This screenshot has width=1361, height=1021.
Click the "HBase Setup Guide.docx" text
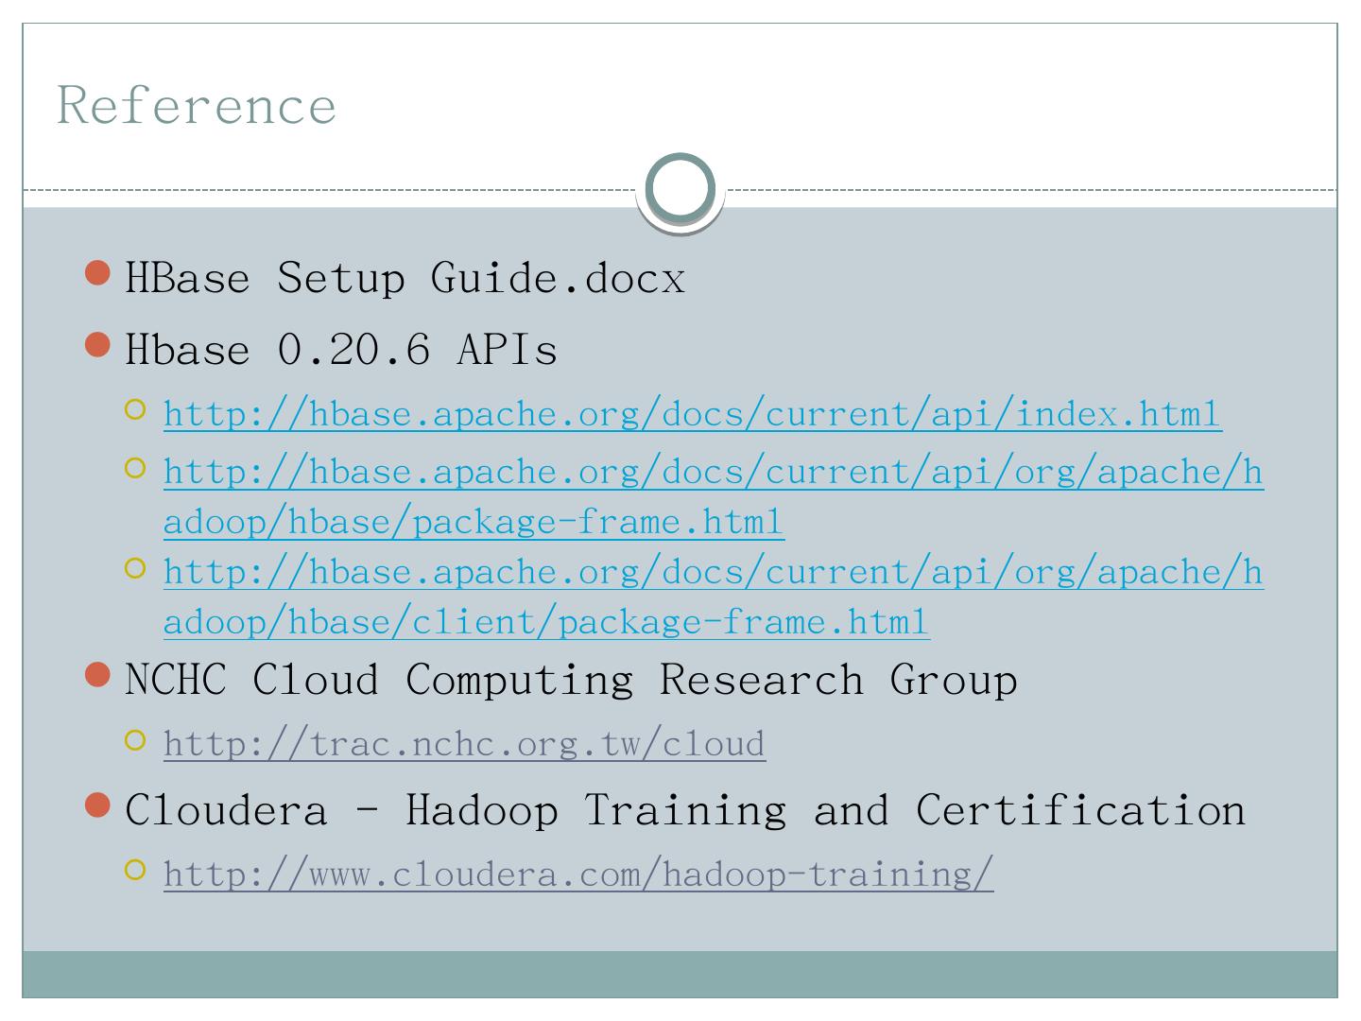[x=405, y=278]
